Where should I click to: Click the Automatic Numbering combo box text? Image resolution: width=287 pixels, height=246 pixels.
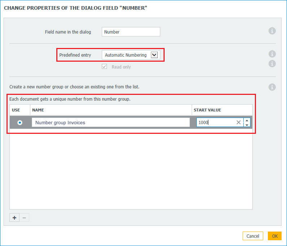pos(126,55)
